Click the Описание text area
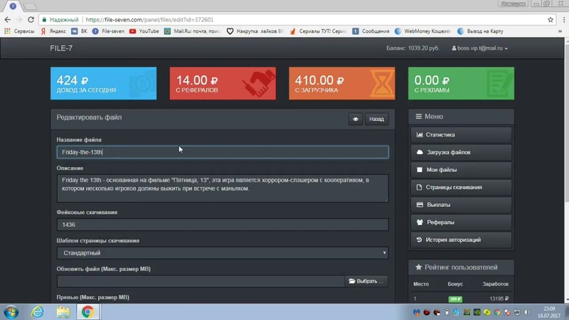 222,188
